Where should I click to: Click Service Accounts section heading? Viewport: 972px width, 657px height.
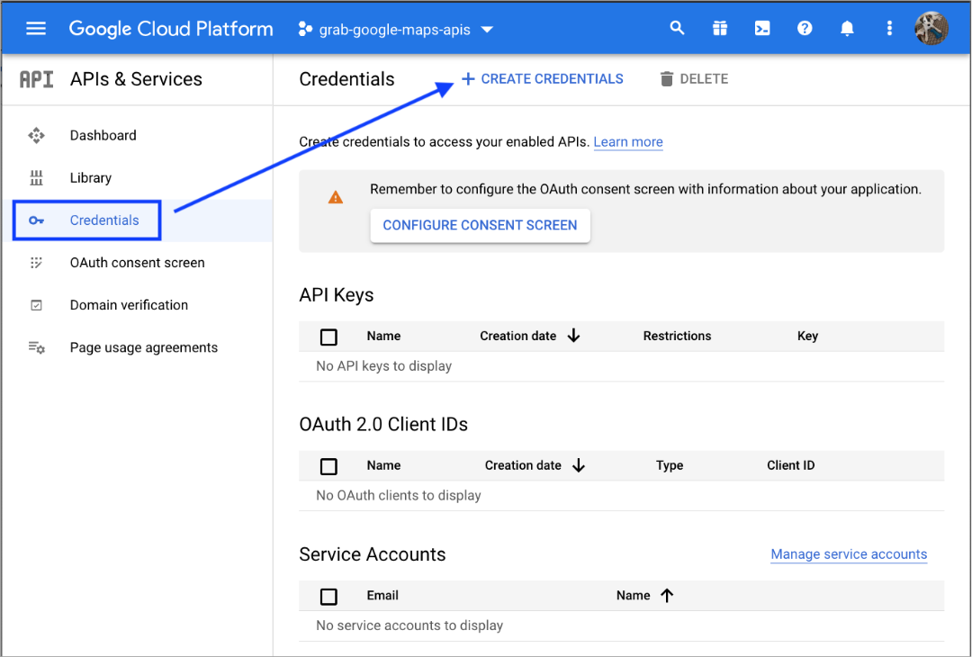[x=372, y=554]
